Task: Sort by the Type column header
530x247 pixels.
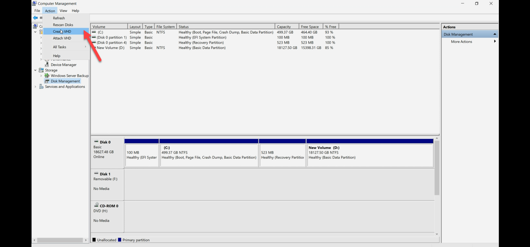Action: click(148, 27)
